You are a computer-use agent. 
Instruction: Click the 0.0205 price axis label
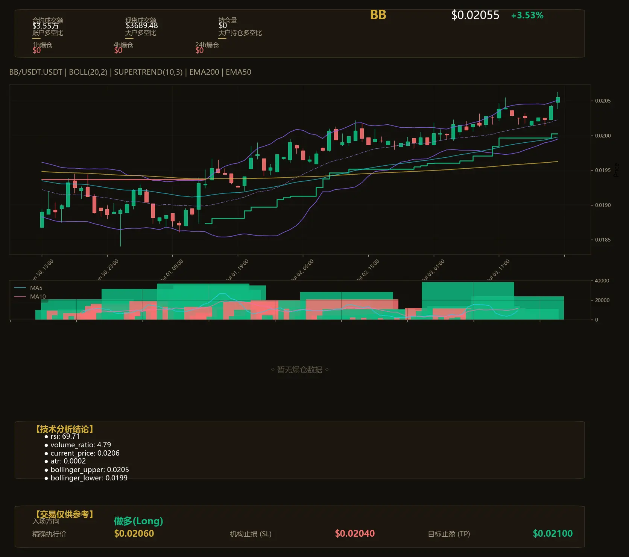pyautogui.click(x=603, y=101)
